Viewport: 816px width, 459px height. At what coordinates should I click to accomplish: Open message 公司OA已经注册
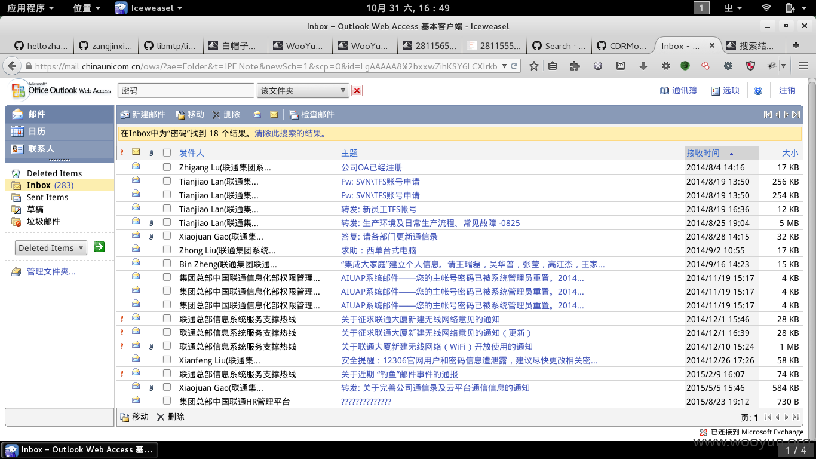click(372, 167)
